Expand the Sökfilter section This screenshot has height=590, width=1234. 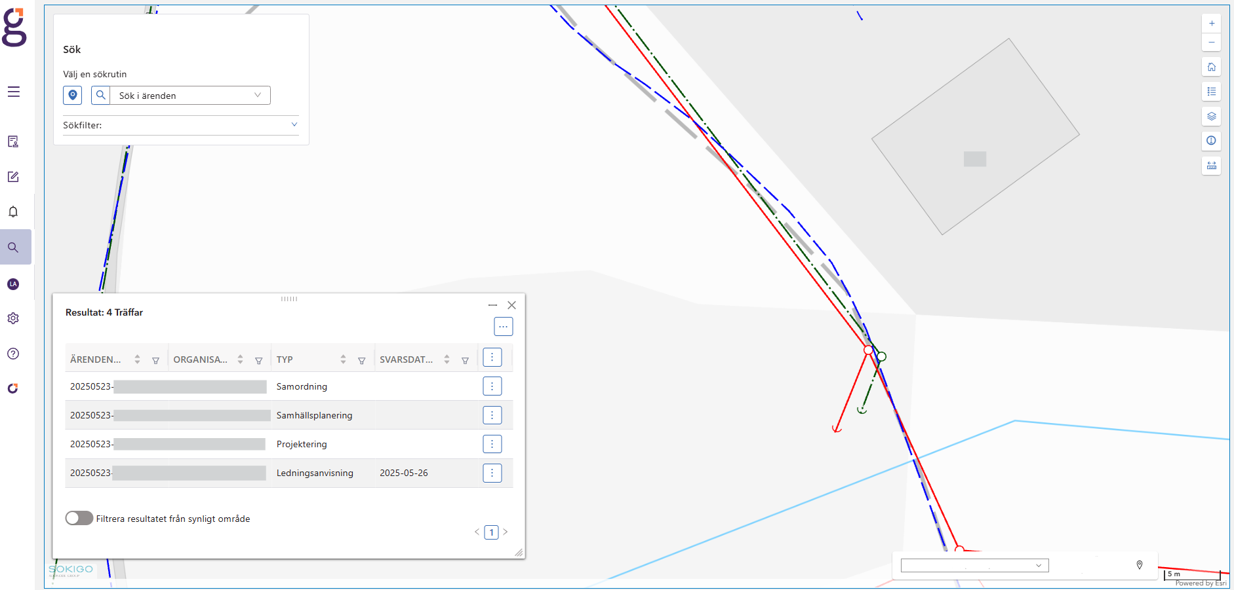coord(294,124)
